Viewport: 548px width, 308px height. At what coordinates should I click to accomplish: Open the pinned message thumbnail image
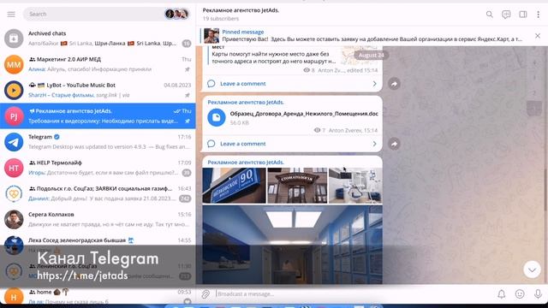pyautogui.click(x=211, y=36)
